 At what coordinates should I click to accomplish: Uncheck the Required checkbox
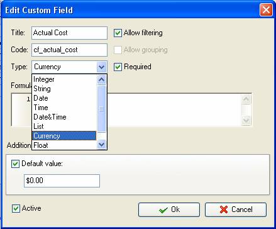coord(118,67)
